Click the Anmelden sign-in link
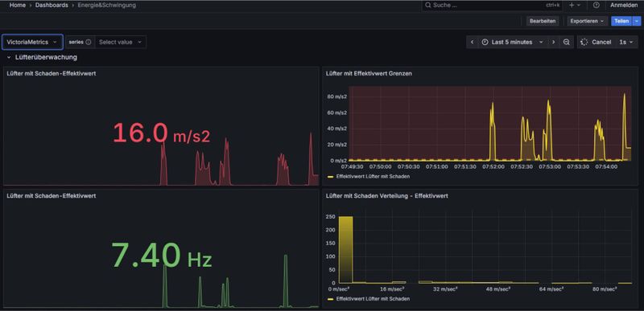The width and height of the screenshot is (644, 311). [624, 6]
